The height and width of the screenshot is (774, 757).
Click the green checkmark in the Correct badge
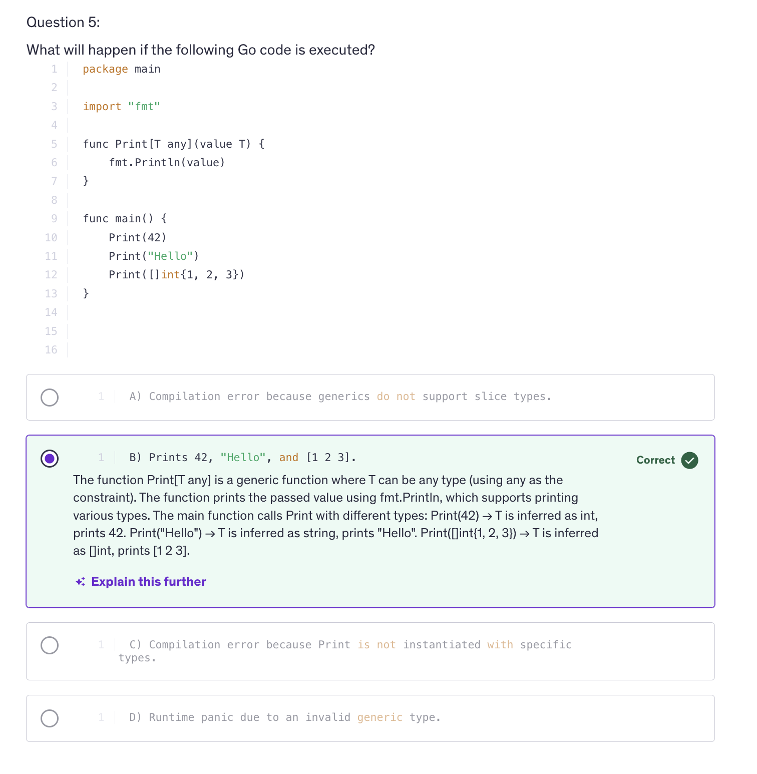[689, 460]
